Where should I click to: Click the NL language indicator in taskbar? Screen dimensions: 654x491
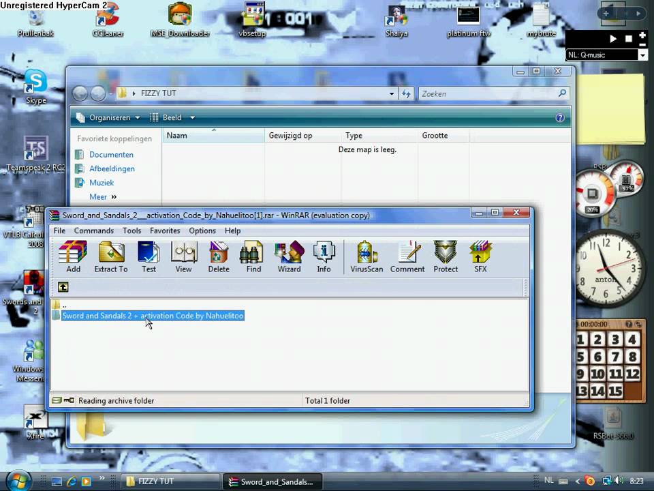pos(549,481)
